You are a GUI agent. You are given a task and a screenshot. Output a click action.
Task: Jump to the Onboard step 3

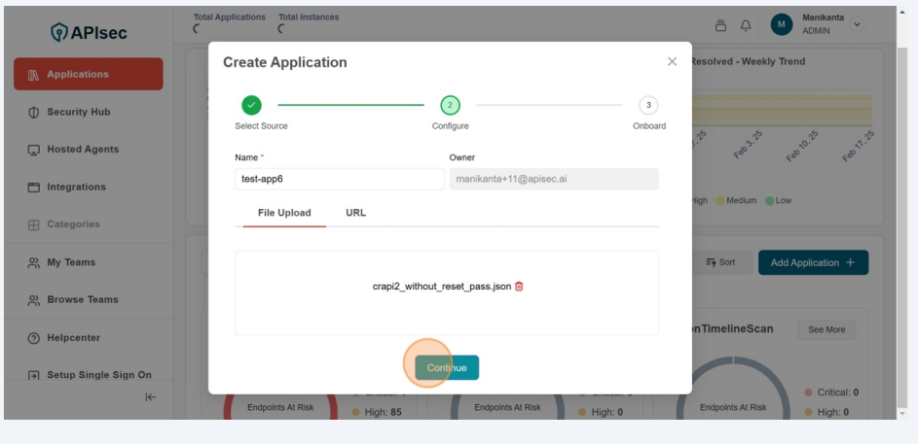pos(648,105)
